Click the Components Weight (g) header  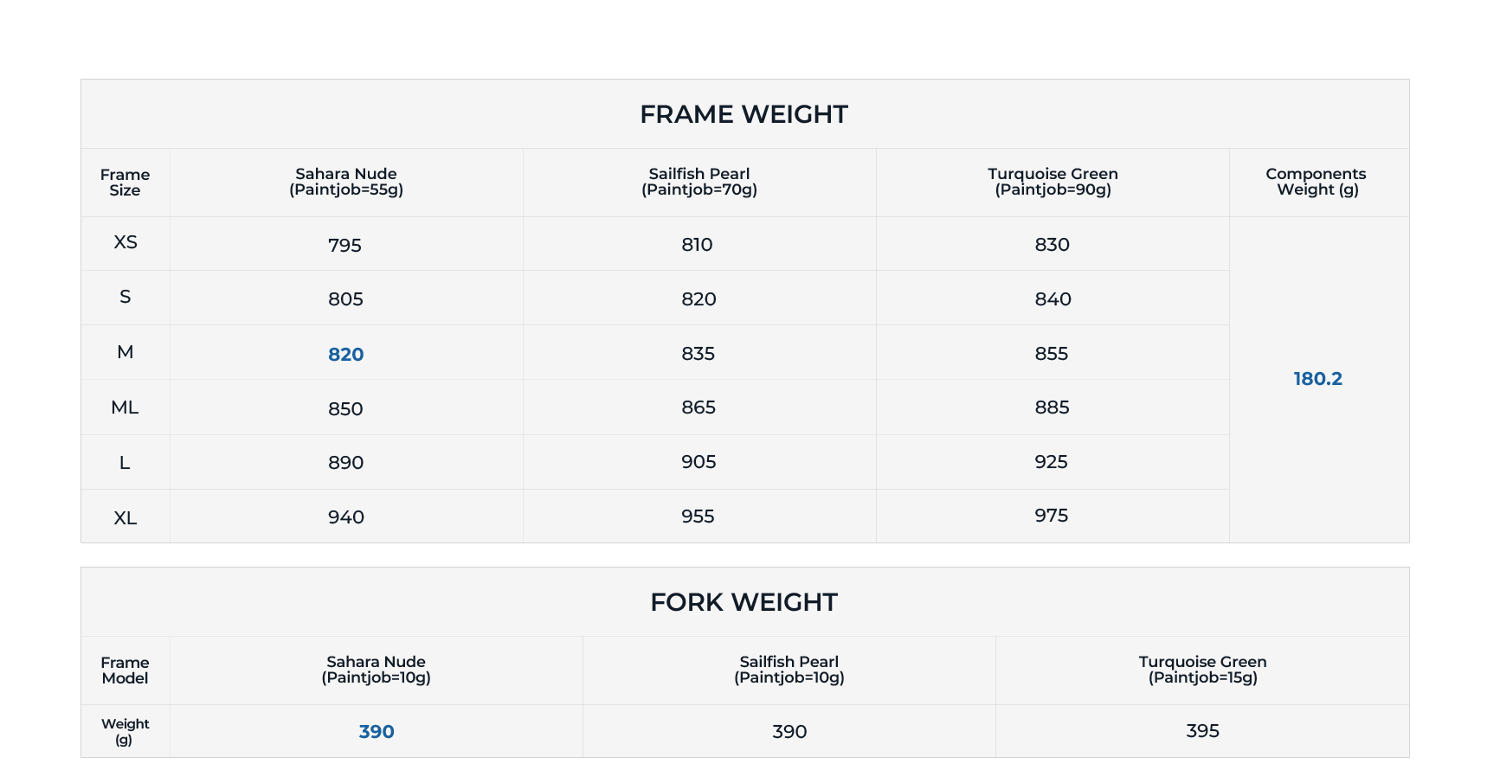pyautogui.click(x=1317, y=182)
